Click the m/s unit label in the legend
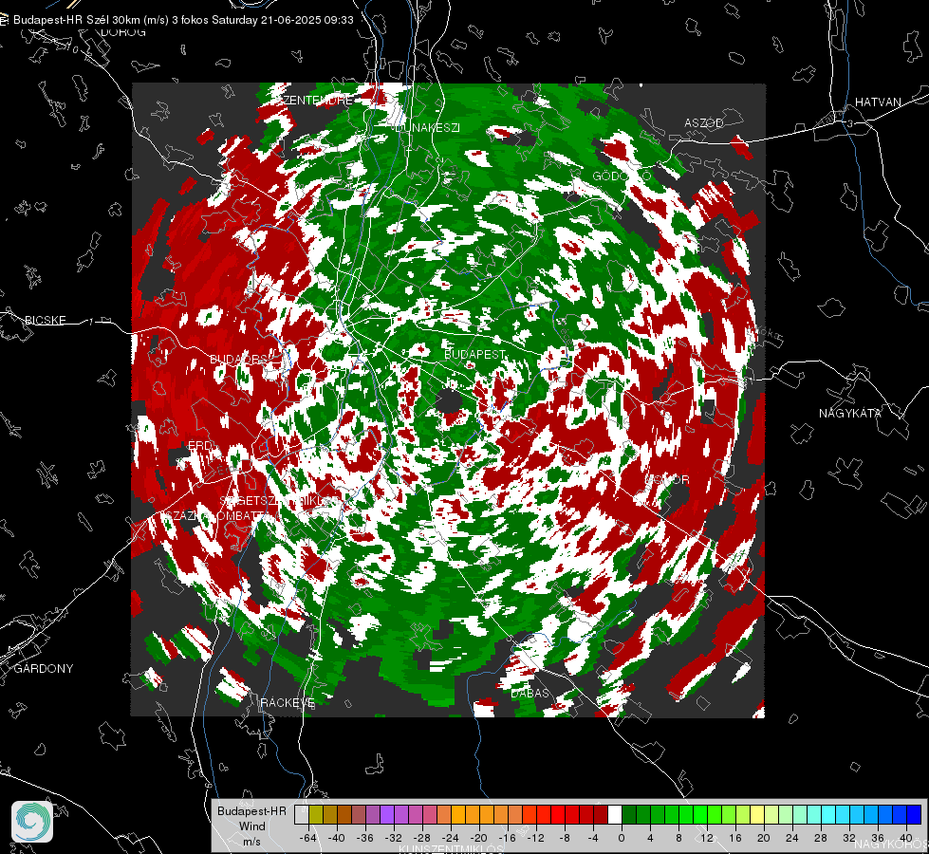Screen dimensions: 929x854 [x=251, y=842]
